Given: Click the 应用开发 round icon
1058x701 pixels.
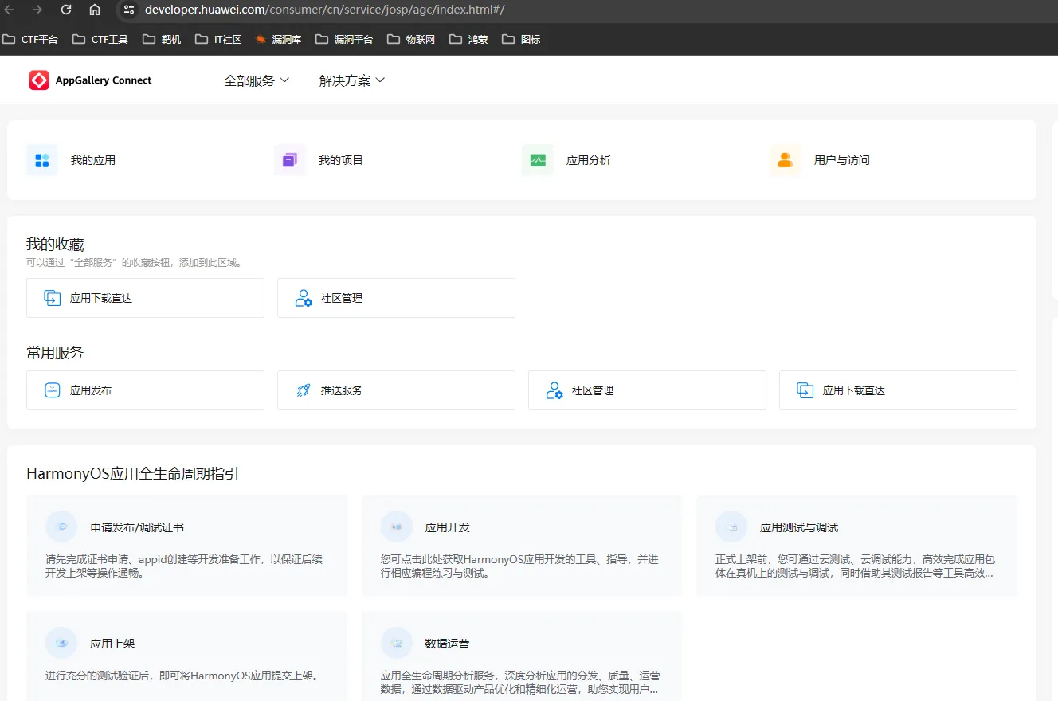Looking at the screenshot, I should [x=397, y=527].
